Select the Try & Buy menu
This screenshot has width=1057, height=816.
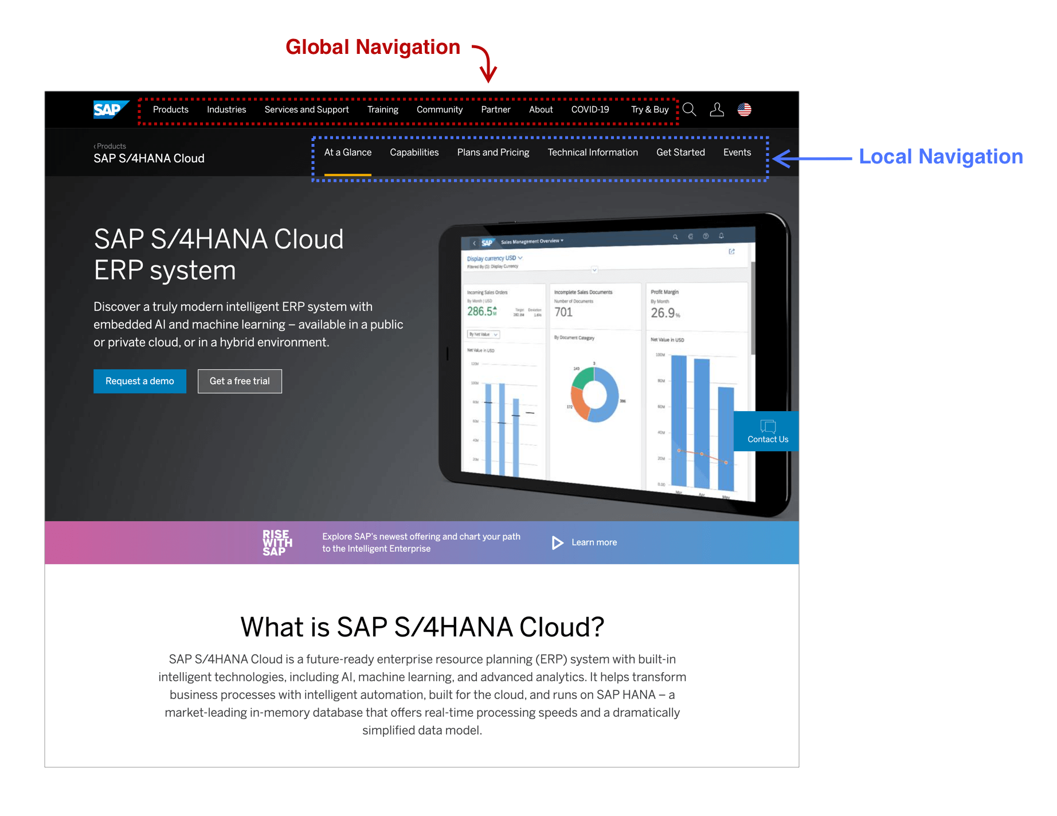pyautogui.click(x=649, y=110)
